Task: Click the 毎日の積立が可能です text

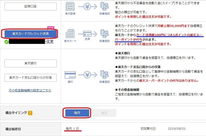Action: point(131,12)
